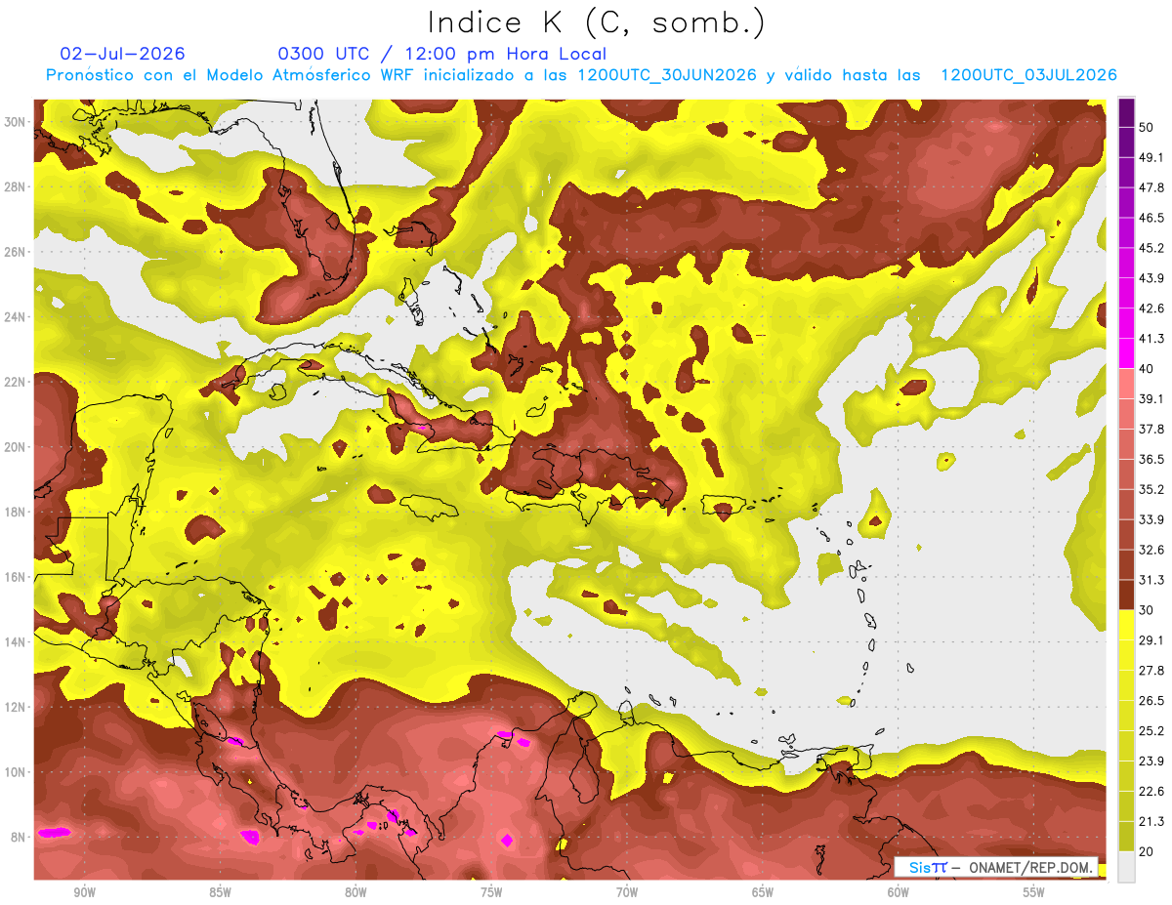
Task: Click the "85W" longitude label
Action: 220,892
